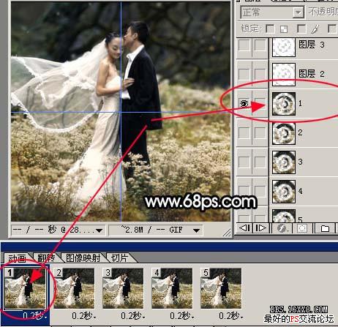Image resolution: width=338 pixels, height=327 pixels.
Task: Expand the 2.8M GIF status dropdown
Action: (x=156, y=230)
